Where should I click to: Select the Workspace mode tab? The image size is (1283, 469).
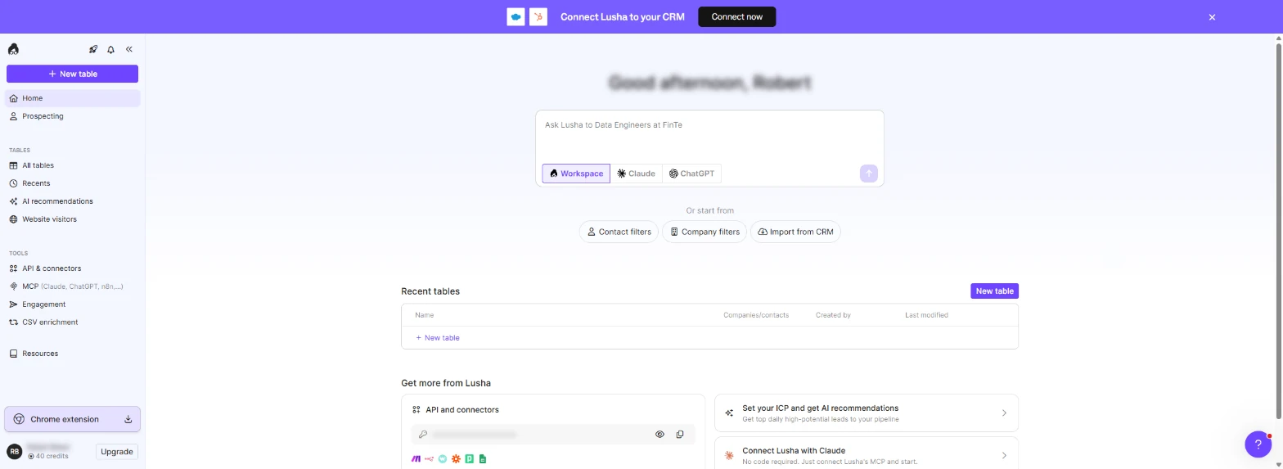[x=576, y=174]
